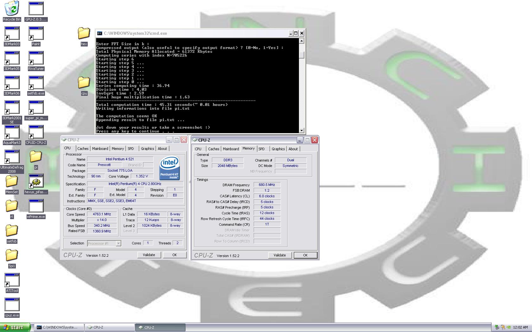This screenshot has width=532, height=332.
Task: Click Validate in the left CPU-Z window
Action: pyautogui.click(x=149, y=255)
